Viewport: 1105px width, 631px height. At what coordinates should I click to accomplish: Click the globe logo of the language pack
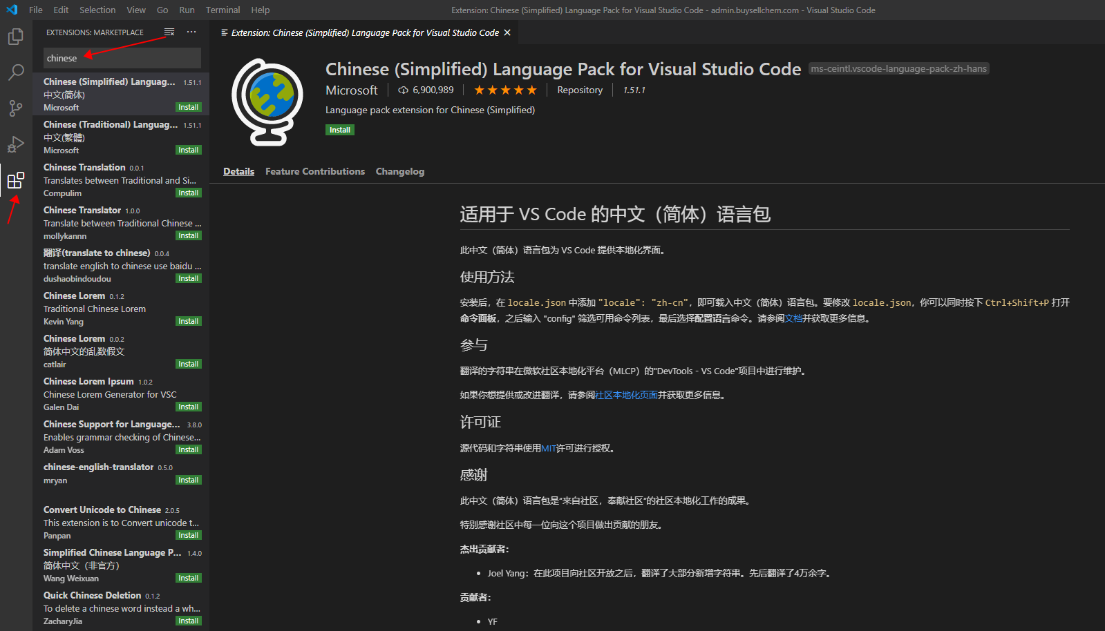coord(267,101)
